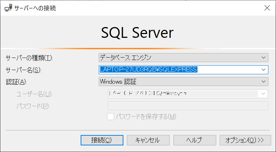This screenshot has height=152, width=276.
Task: Click the キャンセル button
Action: (x=148, y=140)
